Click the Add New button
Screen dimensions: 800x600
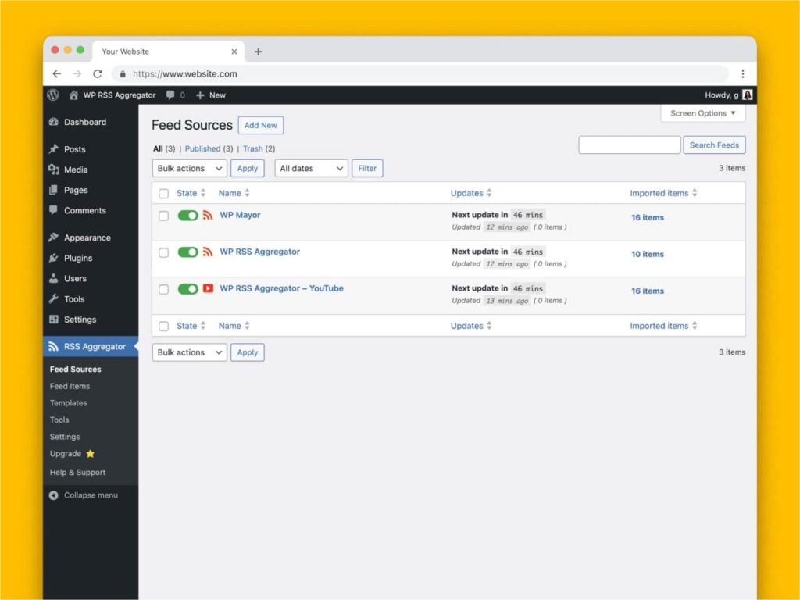(261, 125)
